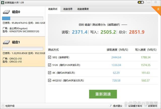Click SEQ read speed 2444.64
The image size is (161, 109).
point(116,57)
